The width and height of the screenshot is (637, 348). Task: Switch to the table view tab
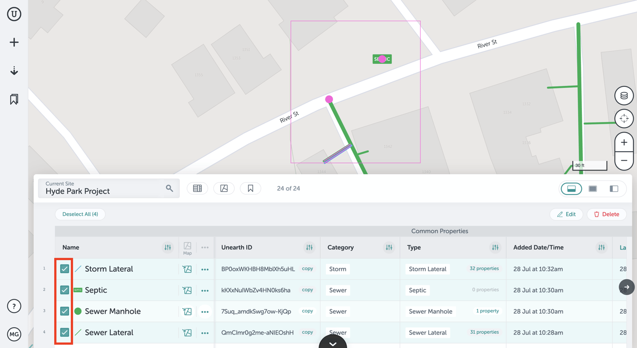197,189
